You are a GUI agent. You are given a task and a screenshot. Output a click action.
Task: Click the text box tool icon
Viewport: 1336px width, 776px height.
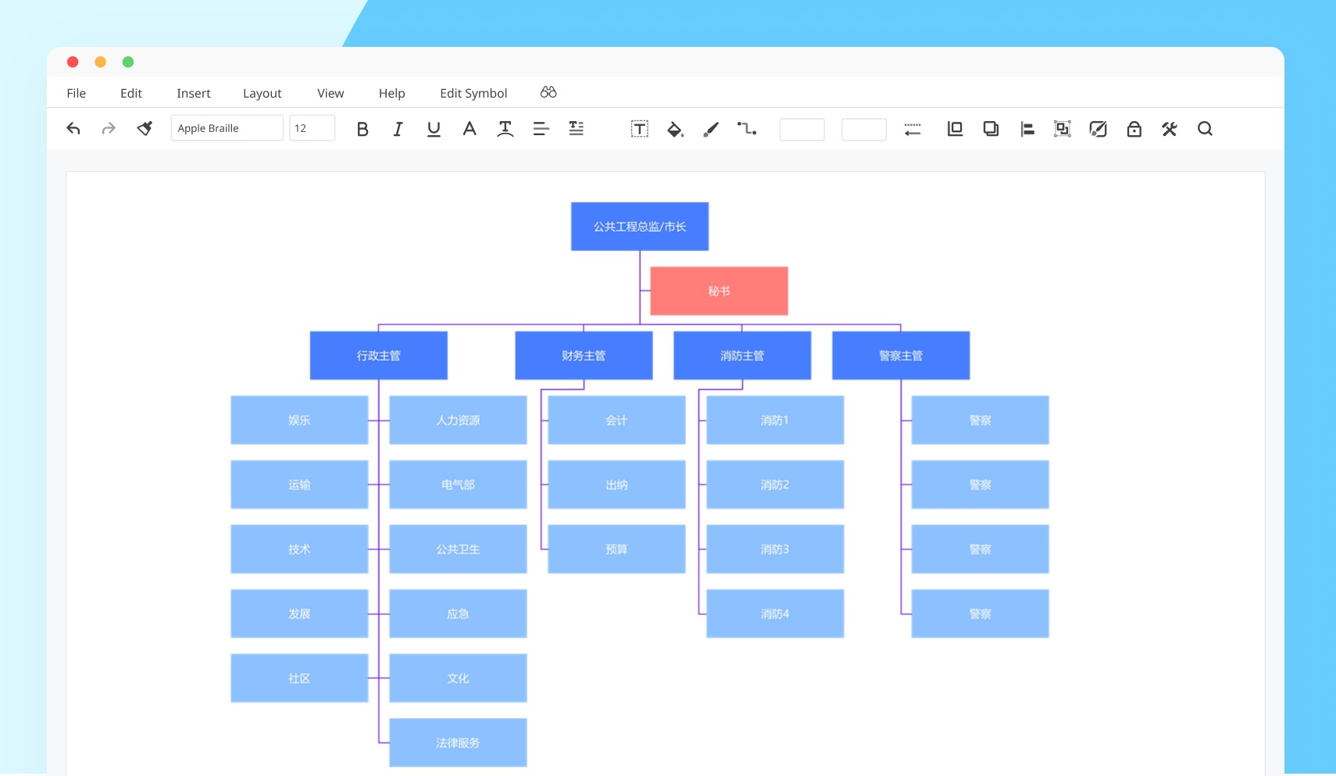point(639,129)
